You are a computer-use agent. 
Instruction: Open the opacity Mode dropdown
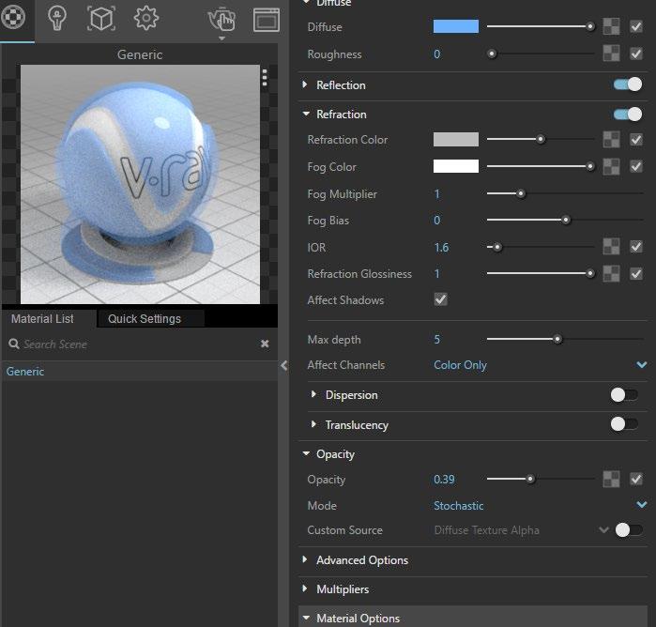[x=540, y=505]
